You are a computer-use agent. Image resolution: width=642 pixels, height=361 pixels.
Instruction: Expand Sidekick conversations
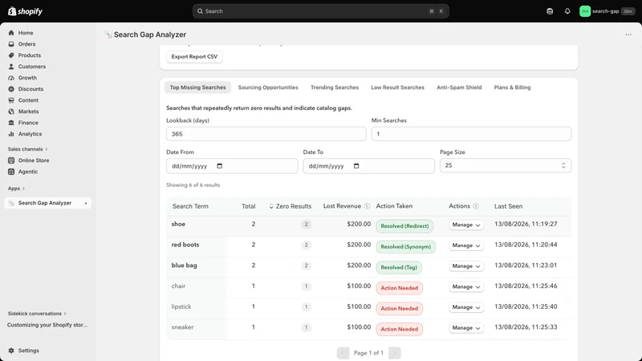37,314
